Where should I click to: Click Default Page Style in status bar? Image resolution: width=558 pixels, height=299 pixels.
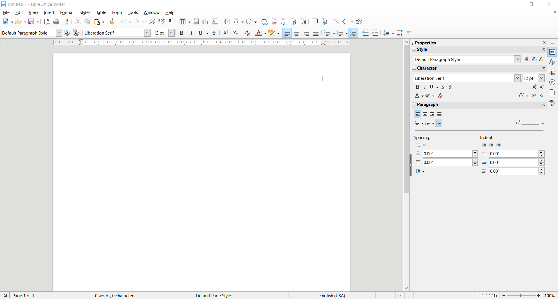tap(213, 296)
